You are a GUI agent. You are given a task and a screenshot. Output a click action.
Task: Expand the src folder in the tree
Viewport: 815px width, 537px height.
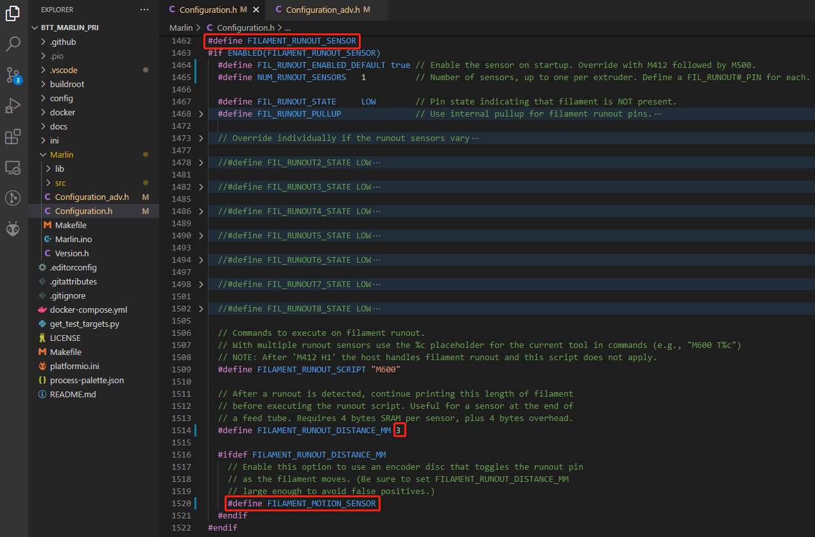[x=60, y=183]
